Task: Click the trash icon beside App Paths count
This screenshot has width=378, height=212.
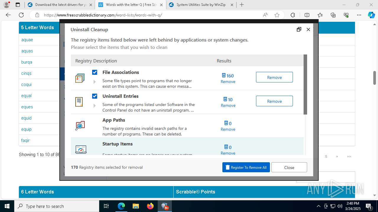Action: pyautogui.click(x=226, y=123)
